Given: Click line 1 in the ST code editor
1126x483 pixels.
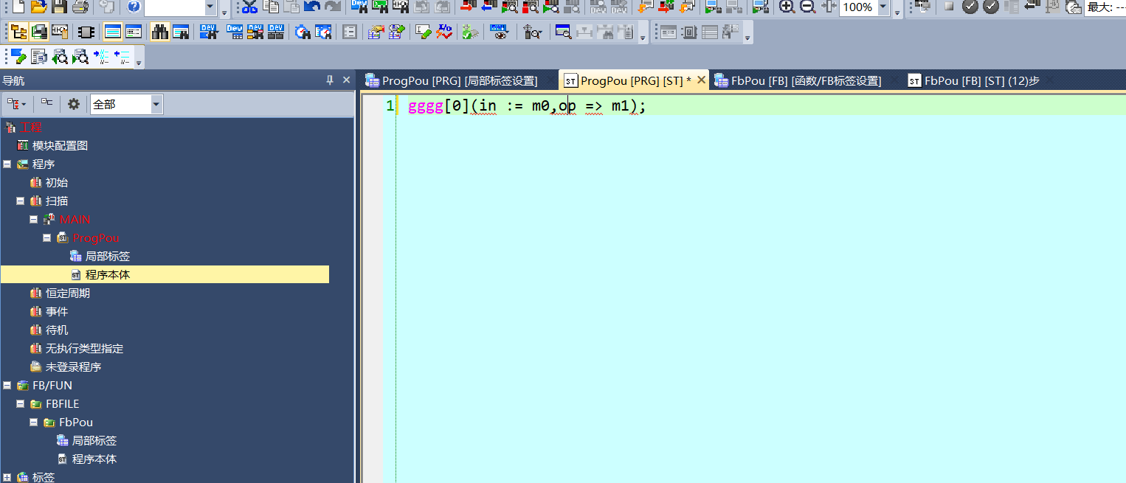Looking at the screenshot, I should 664,106.
